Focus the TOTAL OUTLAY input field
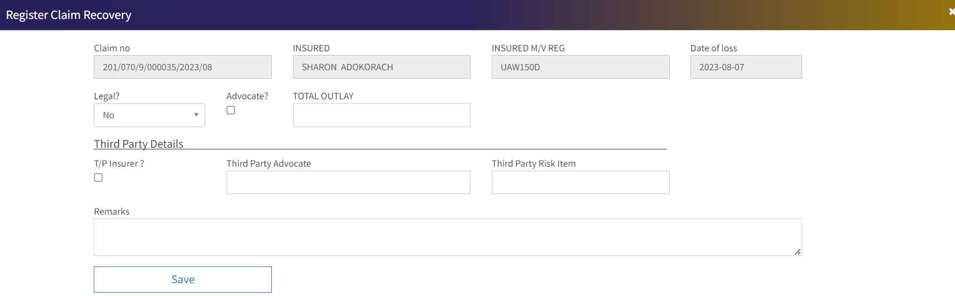This screenshot has height=296, width=955. click(381, 115)
